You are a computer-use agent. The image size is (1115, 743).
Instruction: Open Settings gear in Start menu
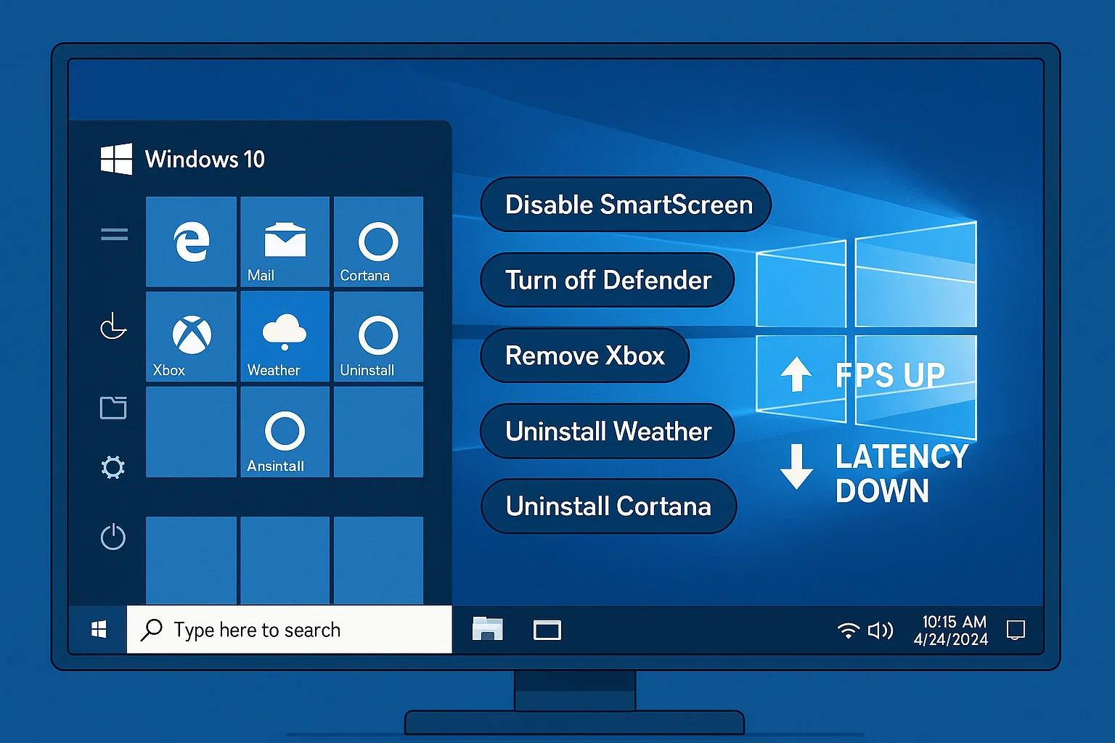click(113, 467)
